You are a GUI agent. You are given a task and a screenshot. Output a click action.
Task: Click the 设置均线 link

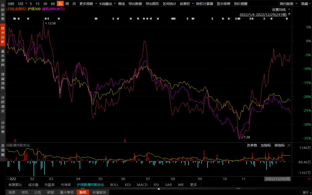pos(278,9)
